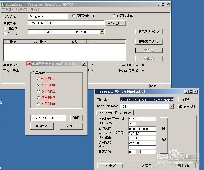Screen dimensions: 204x170
Task: Click 浏览 in the PXE tool dialog
Action: coord(76,118)
